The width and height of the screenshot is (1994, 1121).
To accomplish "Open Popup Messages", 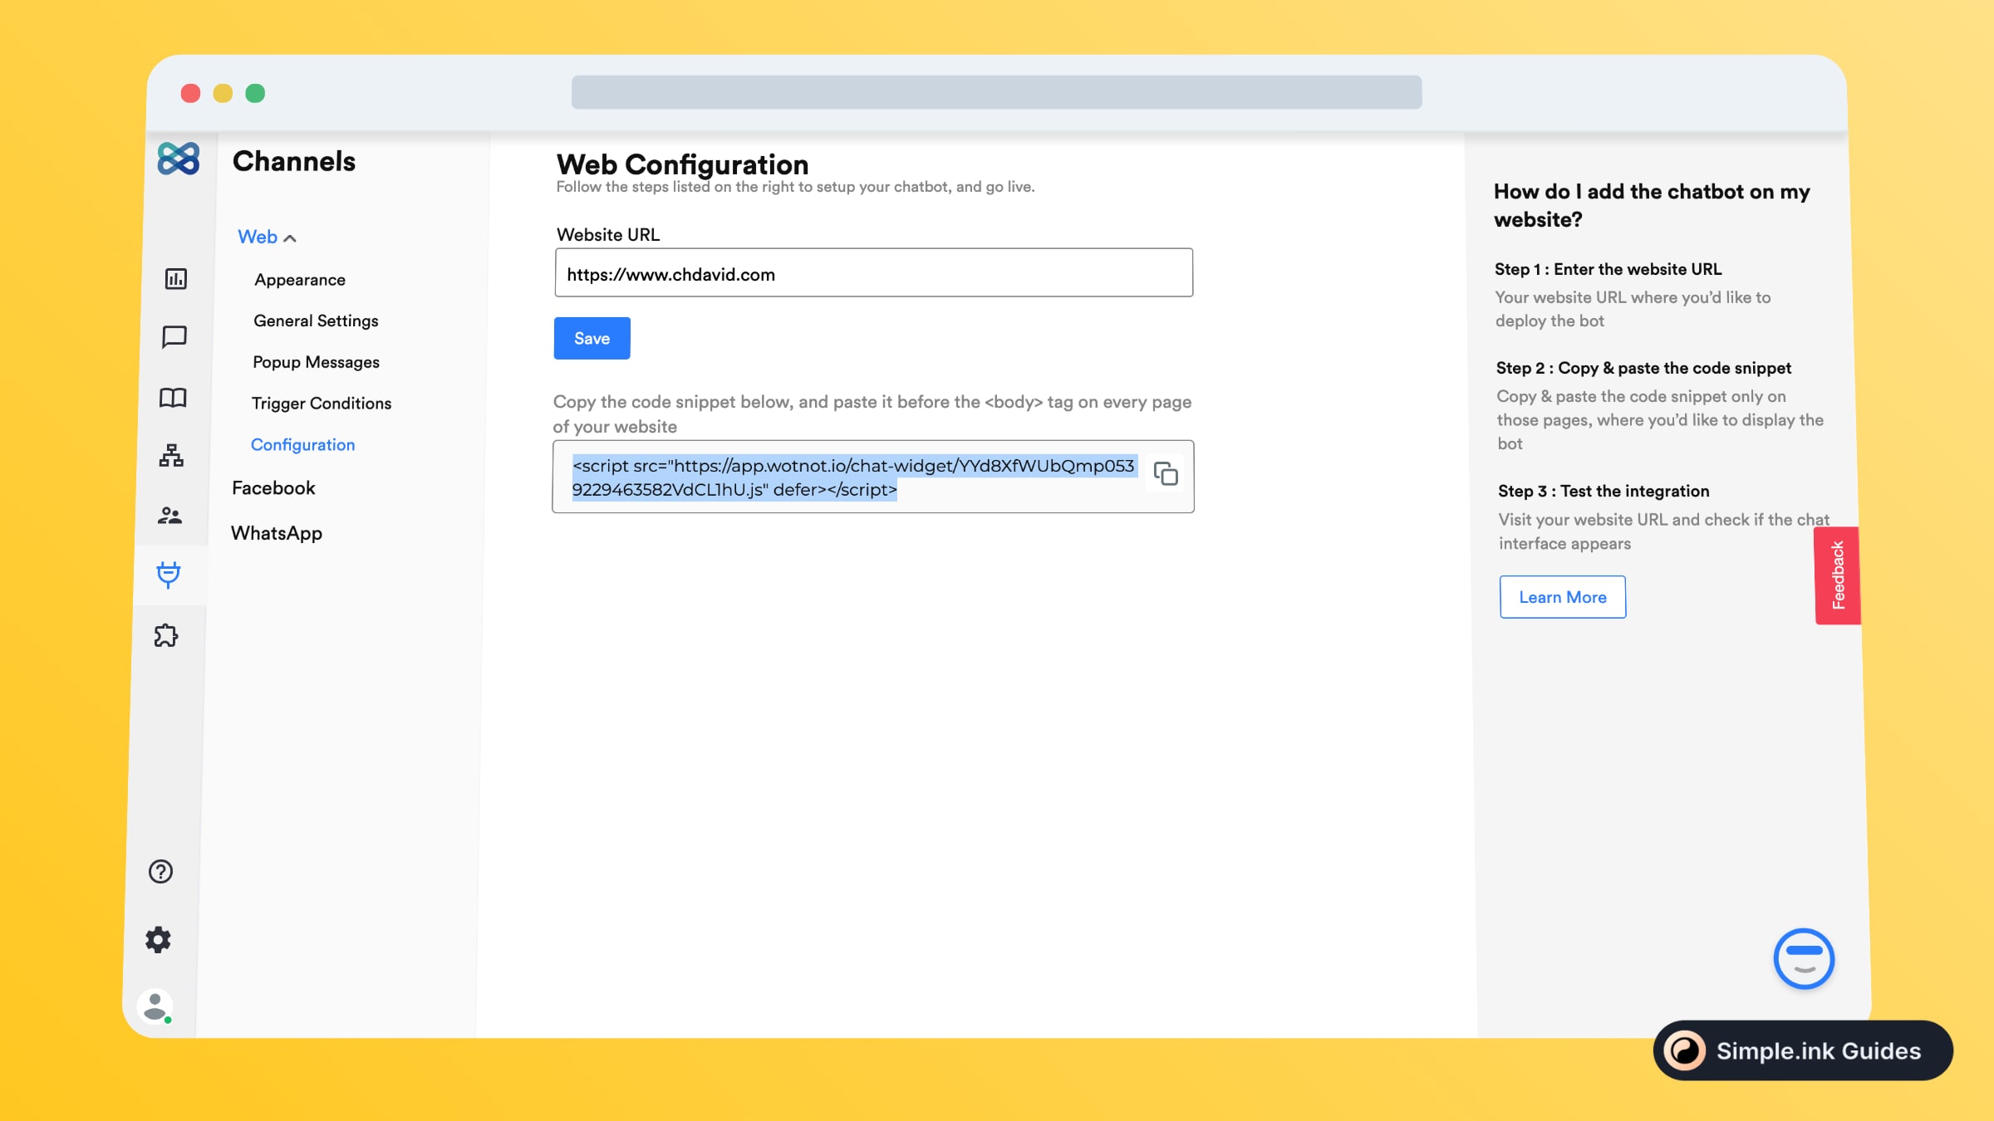I will 316,362.
